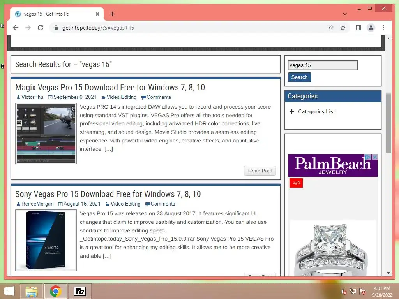The image size is (399, 299).
Task: Click the Chrome taskbar icon
Action: [55, 291]
